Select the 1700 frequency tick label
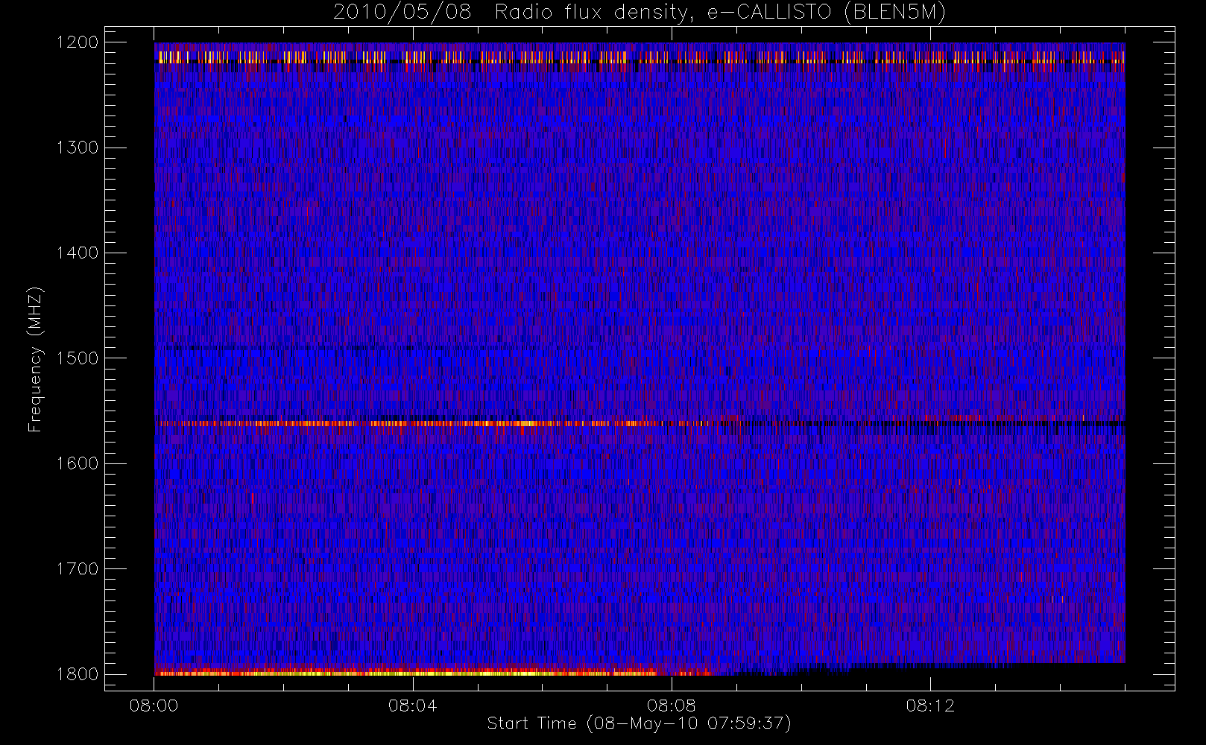 78,569
